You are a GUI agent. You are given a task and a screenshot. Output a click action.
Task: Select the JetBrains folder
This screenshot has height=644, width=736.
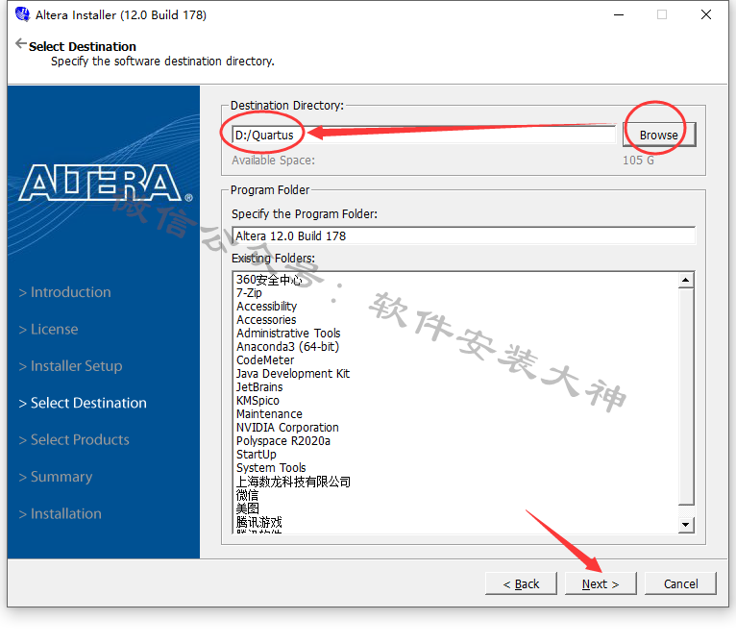[259, 387]
